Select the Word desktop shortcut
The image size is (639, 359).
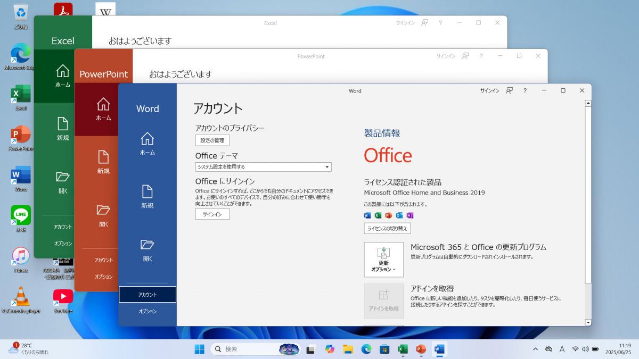[21, 178]
